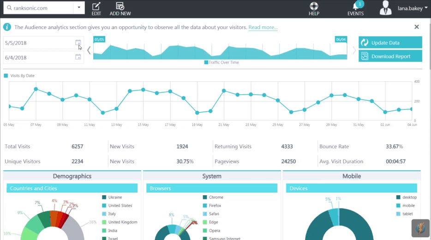Click the 06/04 range end handle
The width and height of the screenshot is (431, 240).
pos(341,39)
